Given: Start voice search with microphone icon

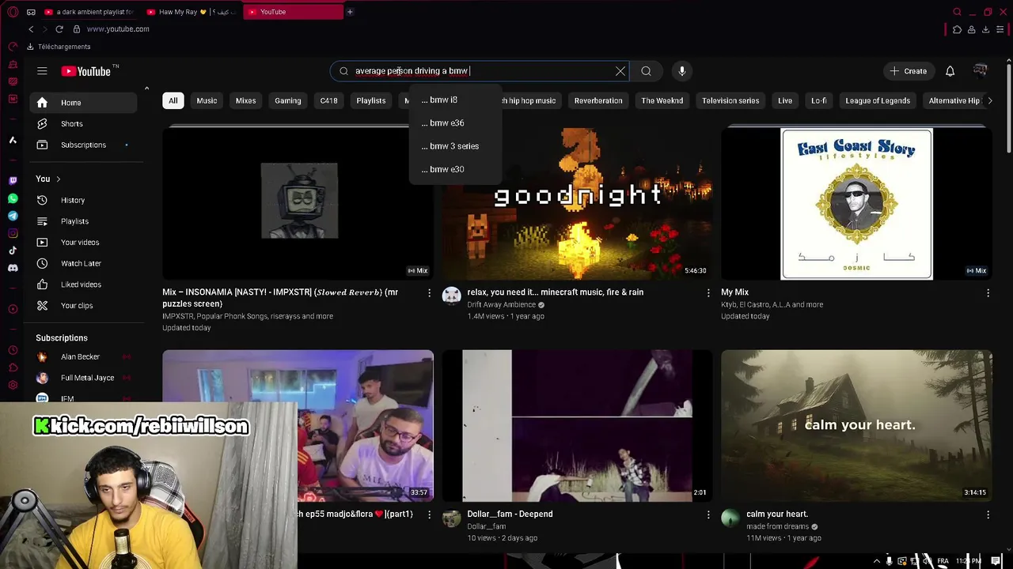Looking at the screenshot, I should pos(682,71).
